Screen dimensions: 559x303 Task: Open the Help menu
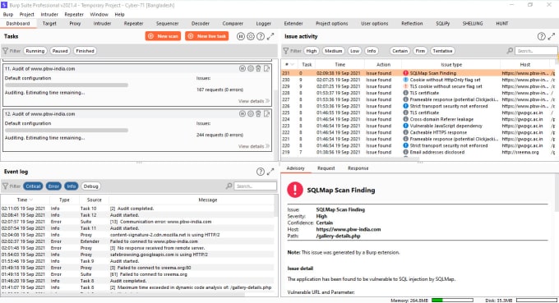pos(119,14)
